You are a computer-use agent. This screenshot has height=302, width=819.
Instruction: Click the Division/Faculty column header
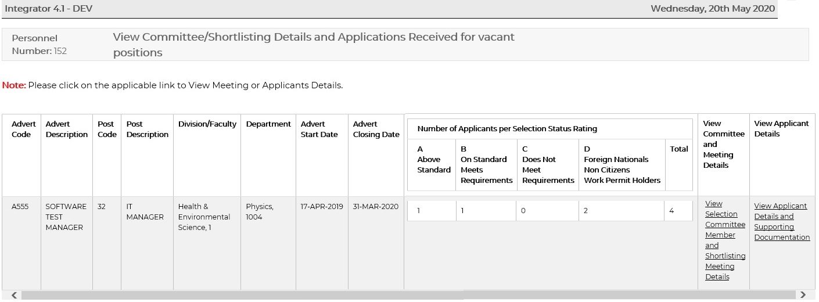tap(207, 124)
